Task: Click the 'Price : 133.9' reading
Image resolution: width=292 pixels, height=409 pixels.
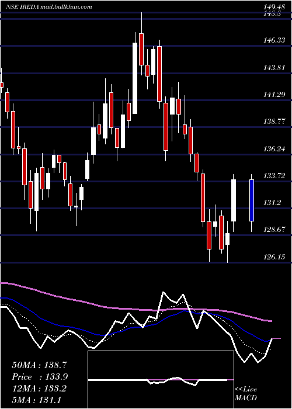Action: (x=40, y=377)
